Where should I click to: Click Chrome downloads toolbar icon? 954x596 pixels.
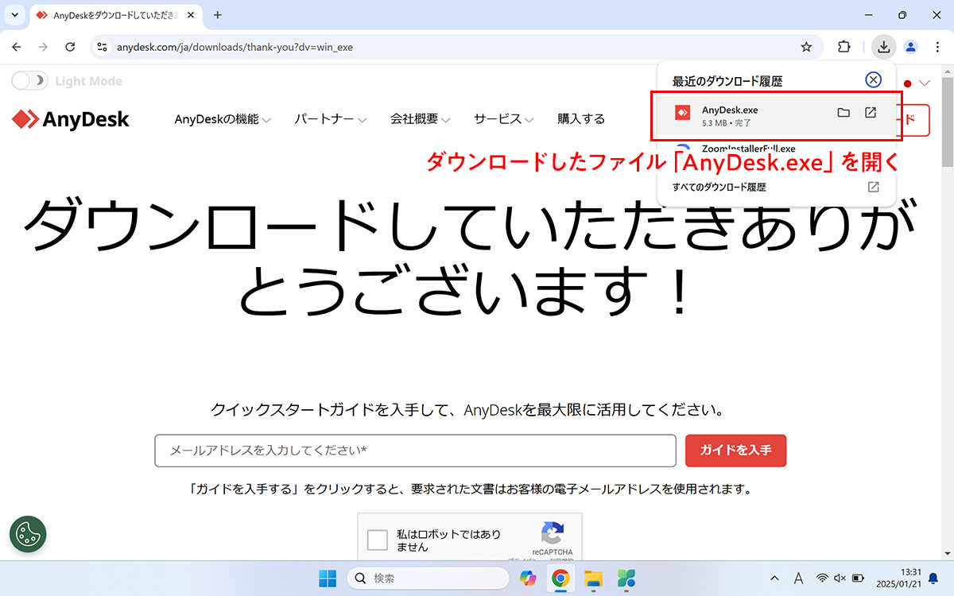tap(884, 47)
